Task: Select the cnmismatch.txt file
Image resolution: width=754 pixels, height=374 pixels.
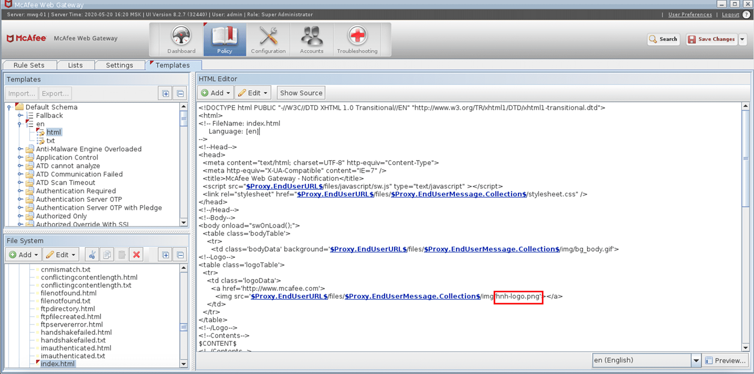Action: pyautogui.click(x=65, y=270)
